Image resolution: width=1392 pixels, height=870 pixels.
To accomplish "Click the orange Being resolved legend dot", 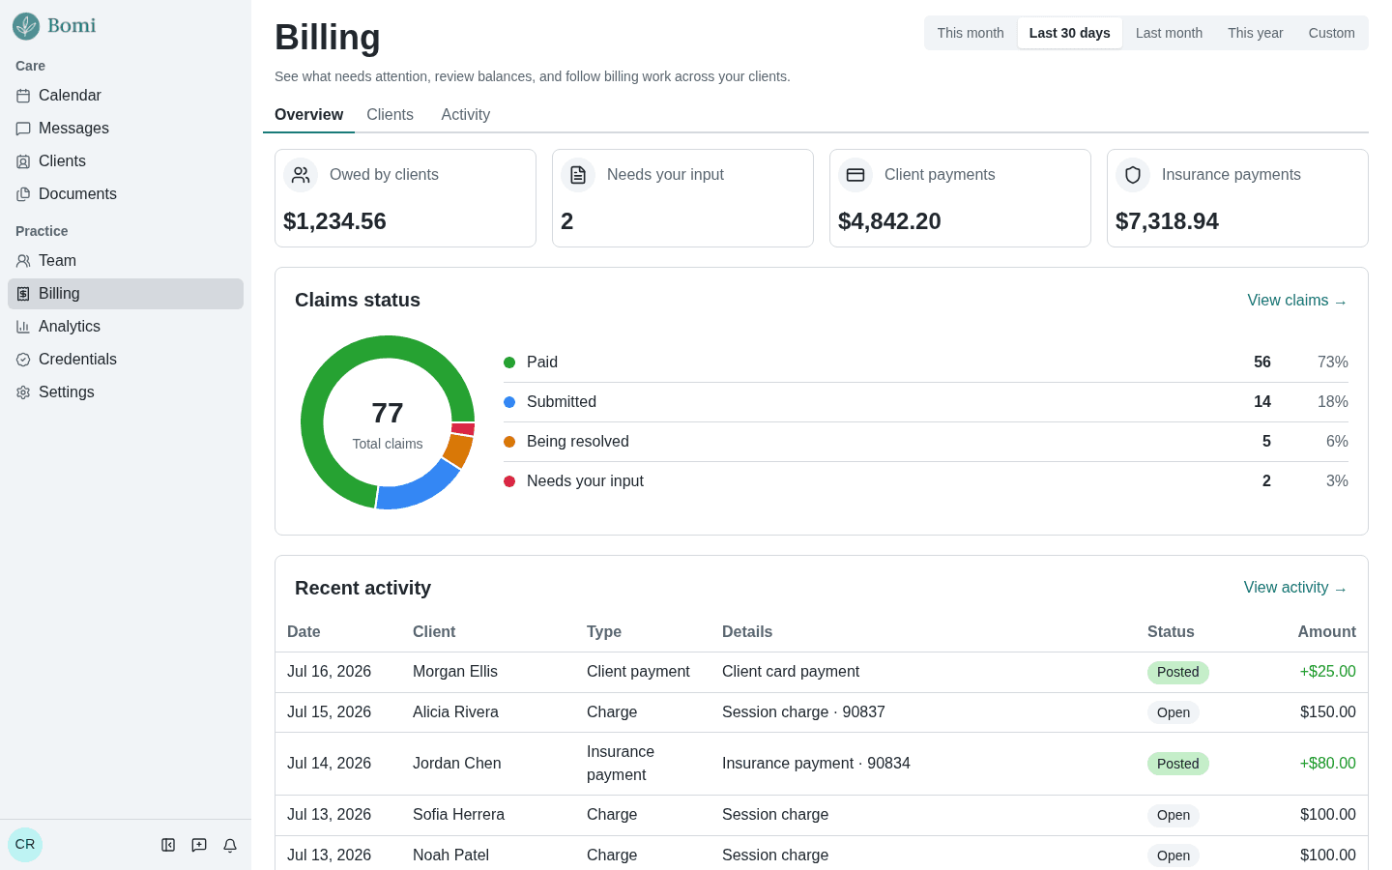I will (x=509, y=442).
